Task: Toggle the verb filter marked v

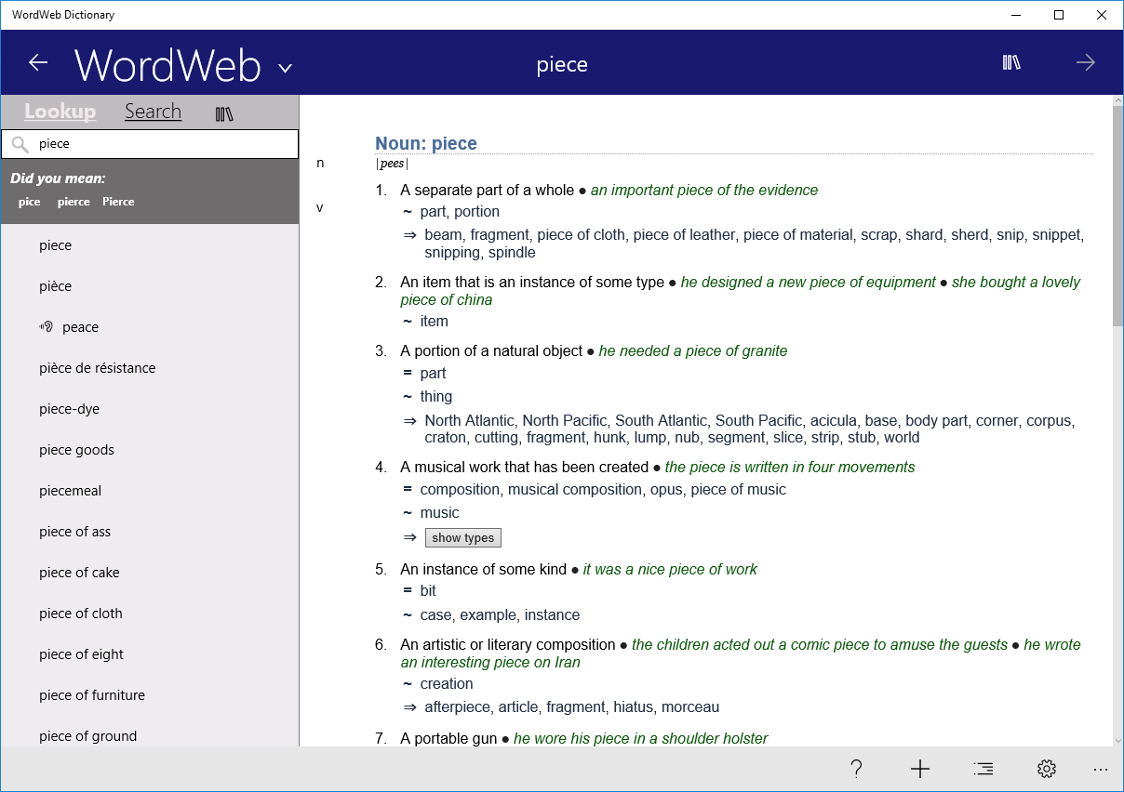Action: click(x=320, y=207)
